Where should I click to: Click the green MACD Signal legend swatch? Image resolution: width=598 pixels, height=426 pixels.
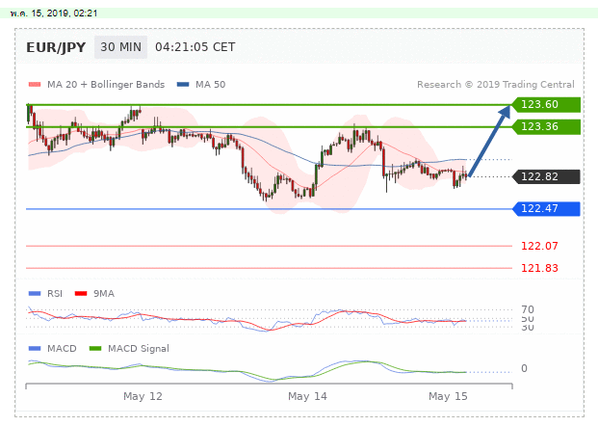[95, 349]
